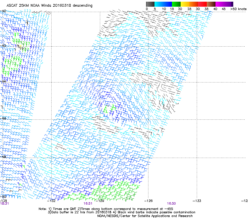Click the '35' legend scale label
The image size is (248, 218).
206,9
